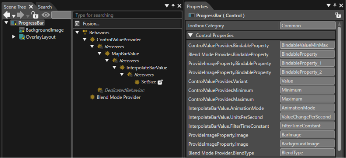Select the BackgroundImage node icon
Image resolution: width=346 pixels, height=158 pixels.
pos(22,30)
